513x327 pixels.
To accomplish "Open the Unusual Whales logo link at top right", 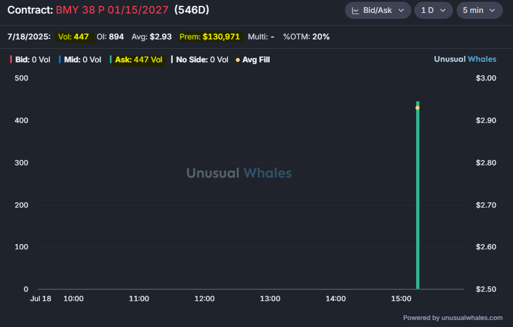I will tap(465, 59).
